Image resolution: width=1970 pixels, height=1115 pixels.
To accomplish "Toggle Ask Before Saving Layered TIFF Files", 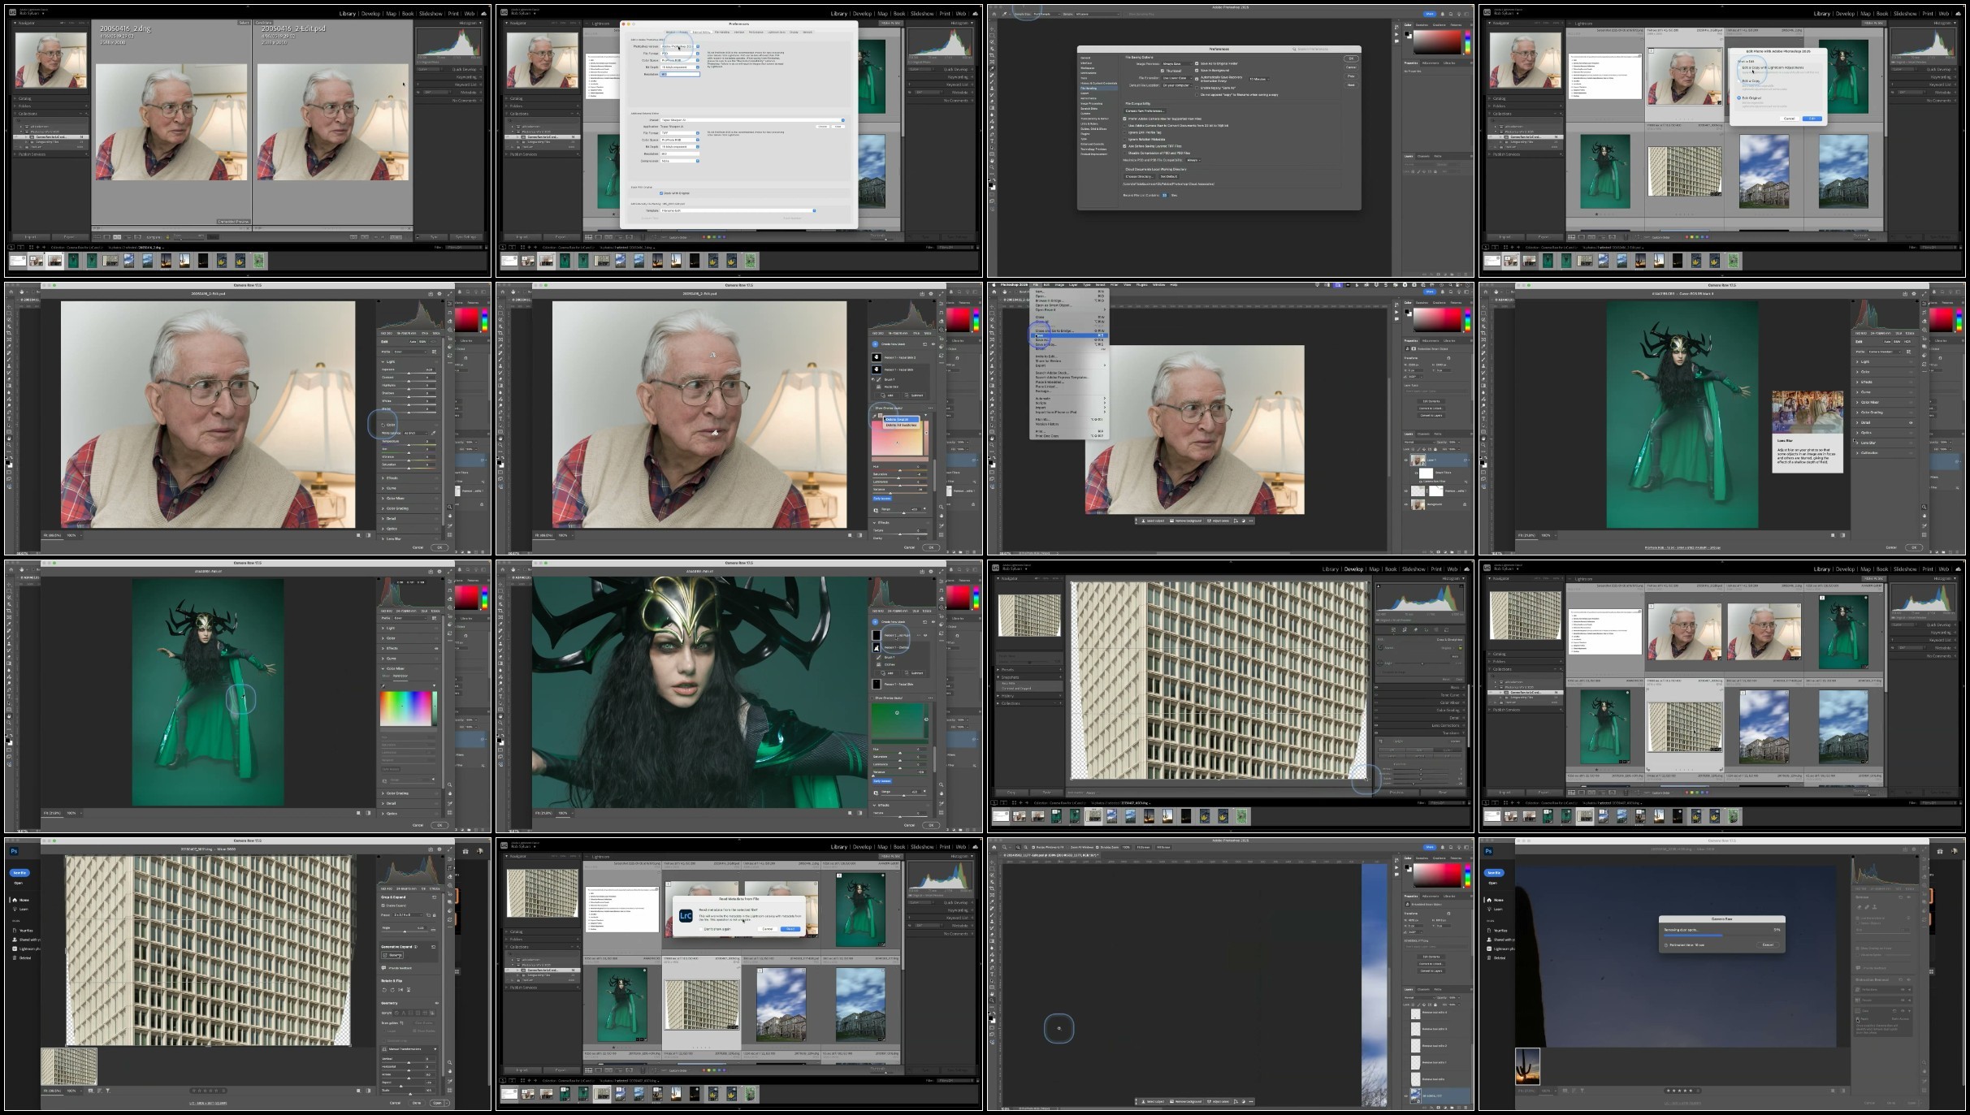I will pos(1125,146).
